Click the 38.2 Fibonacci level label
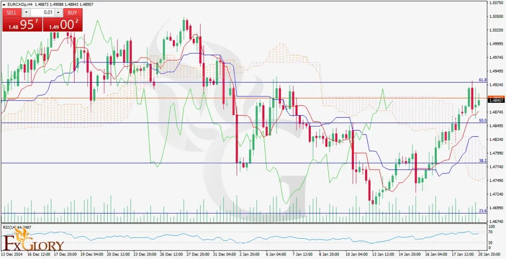 click(x=483, y=161)
